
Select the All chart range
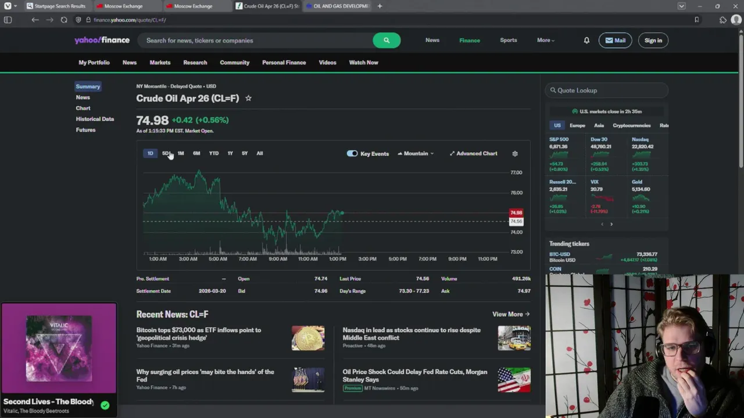[x=260, y=153]
